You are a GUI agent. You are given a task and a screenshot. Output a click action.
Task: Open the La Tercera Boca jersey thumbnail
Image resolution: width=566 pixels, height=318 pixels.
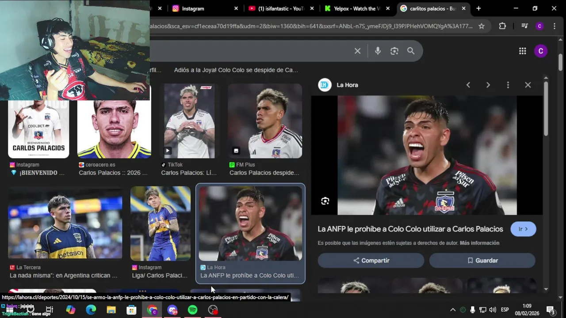tap(65, 223)
